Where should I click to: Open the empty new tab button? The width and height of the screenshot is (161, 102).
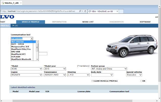coord(121,11)
